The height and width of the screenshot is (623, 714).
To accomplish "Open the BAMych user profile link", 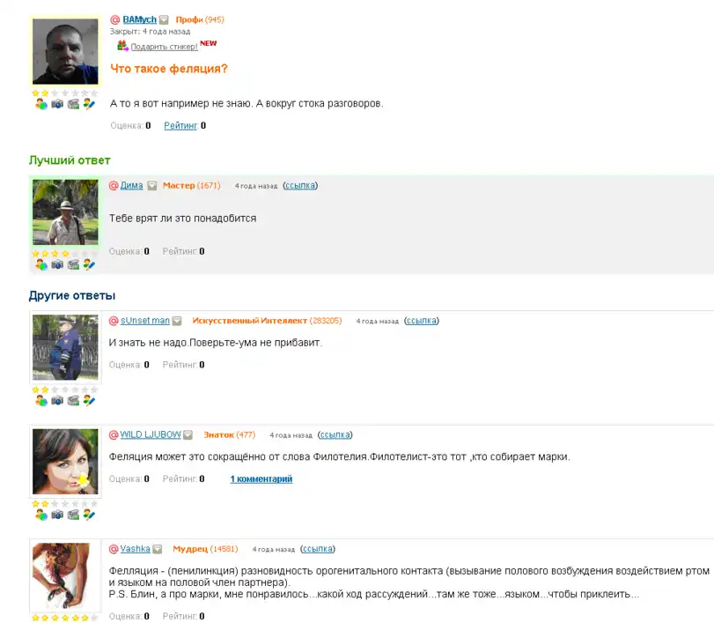I will 139,19.
